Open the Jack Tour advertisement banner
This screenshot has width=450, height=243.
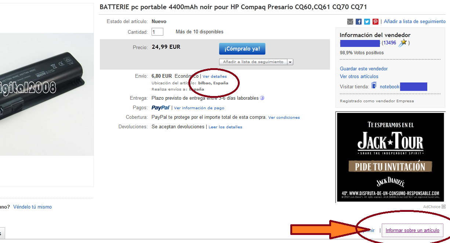pyautogui.click(x=390, y=157)
